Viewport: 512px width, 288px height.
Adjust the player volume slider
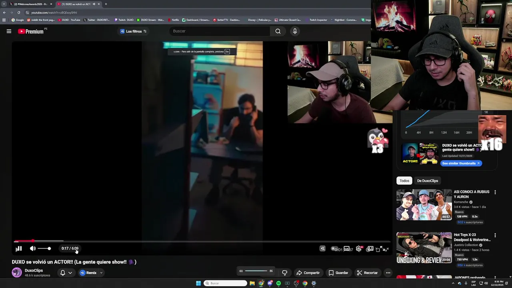click(x=44, y=248)
